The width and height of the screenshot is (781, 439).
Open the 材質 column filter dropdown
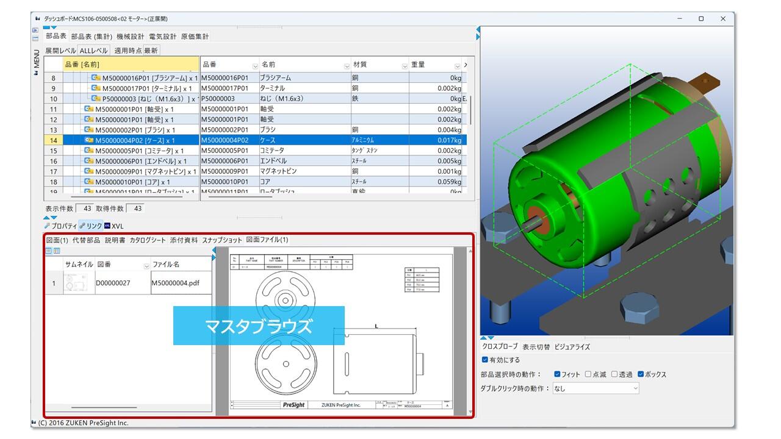405,65
